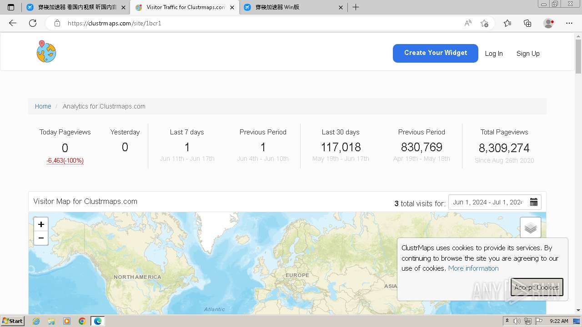582x327 pixels.
Task: Follow the Log In link
Action: point(494,54)
